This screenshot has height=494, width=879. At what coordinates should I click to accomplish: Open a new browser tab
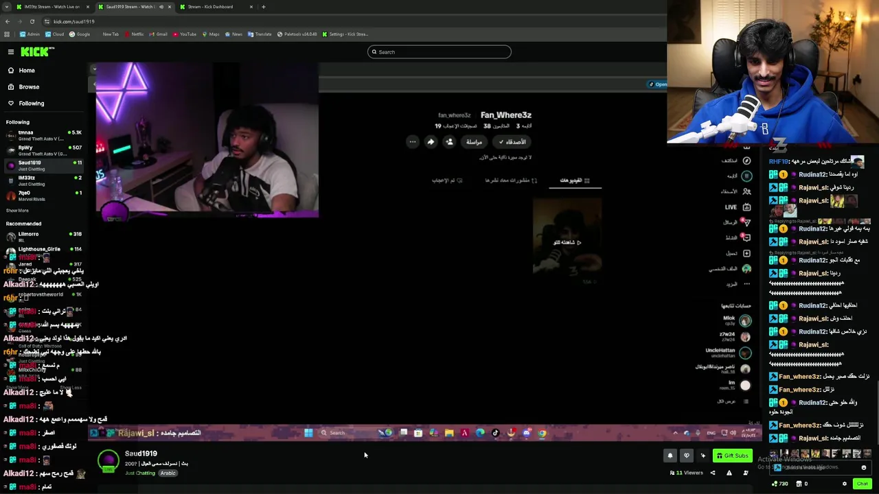pyautogui.click(x=263, y=7)
